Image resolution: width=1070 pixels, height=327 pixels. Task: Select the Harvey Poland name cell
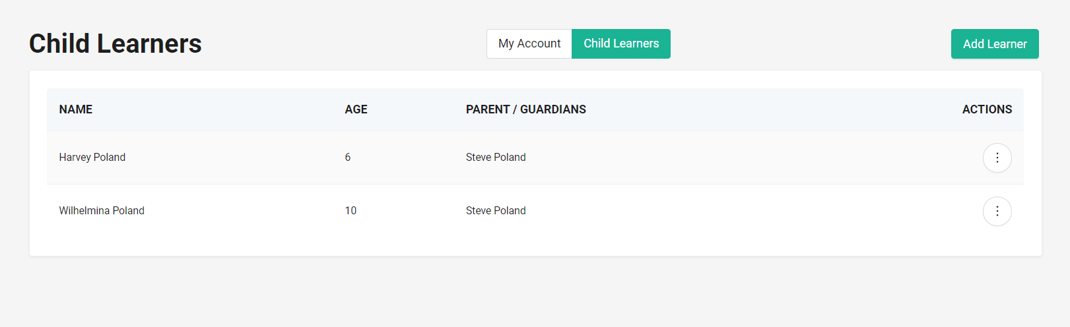pos(92,158)
